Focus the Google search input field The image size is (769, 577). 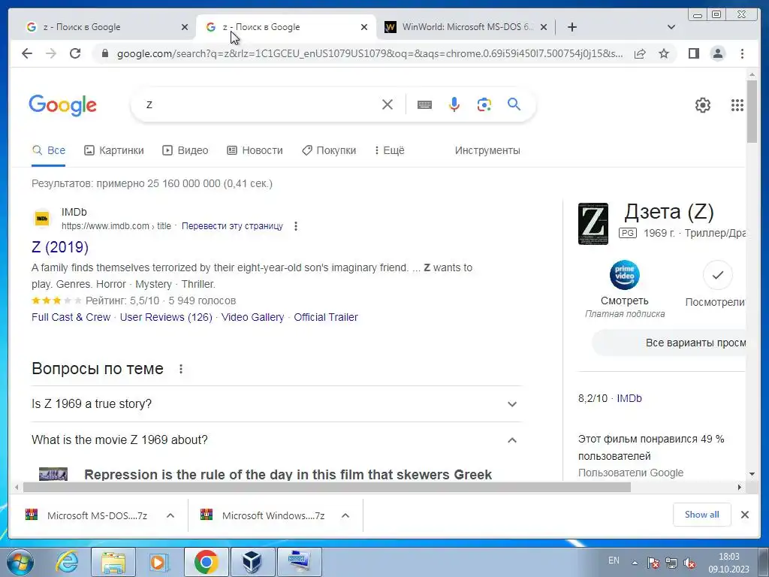[260, 104]
